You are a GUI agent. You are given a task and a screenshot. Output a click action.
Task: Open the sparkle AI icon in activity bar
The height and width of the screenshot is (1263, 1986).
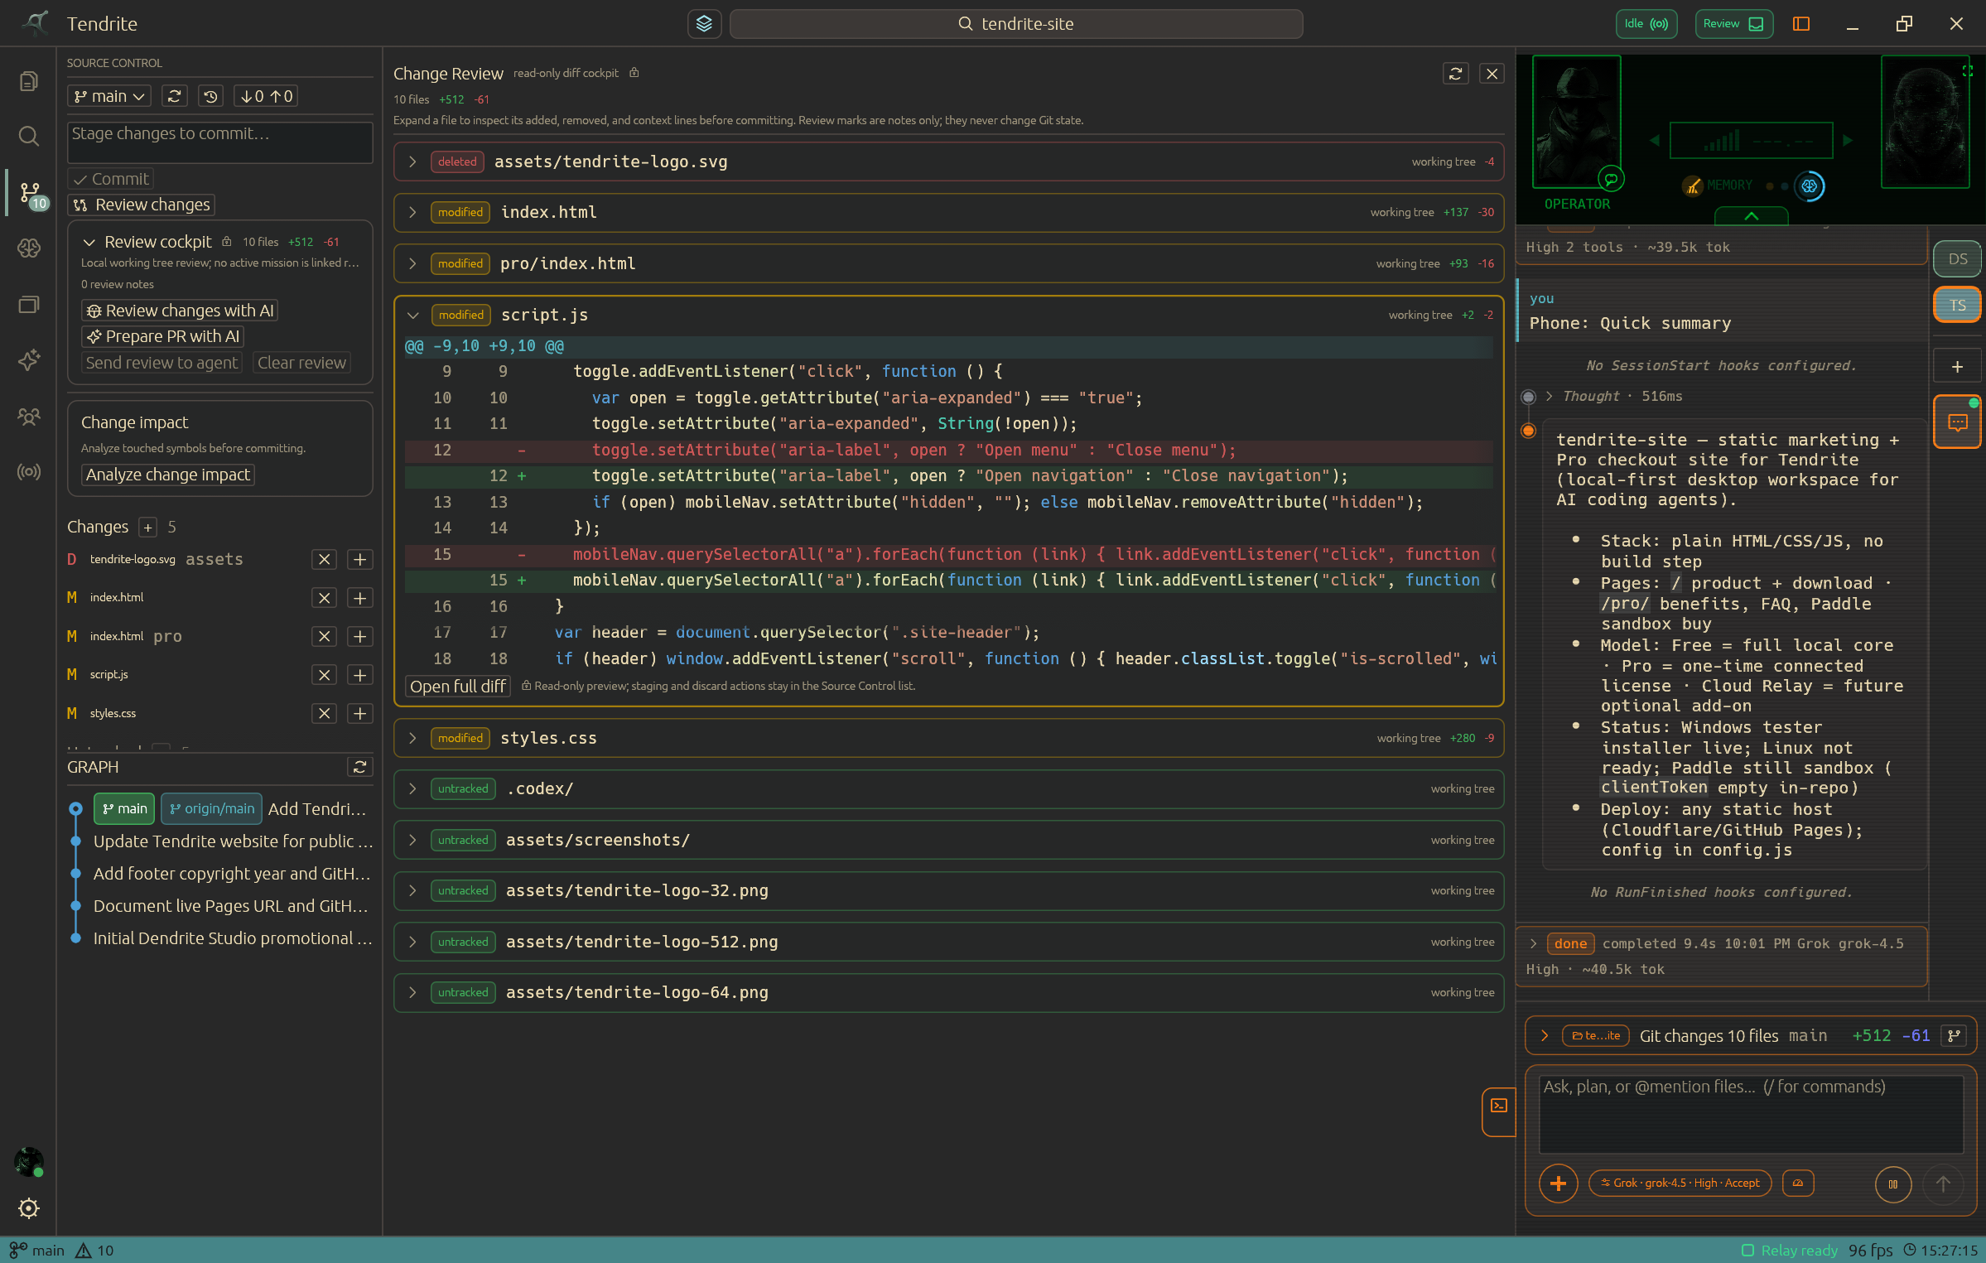[x=29, y=359]
